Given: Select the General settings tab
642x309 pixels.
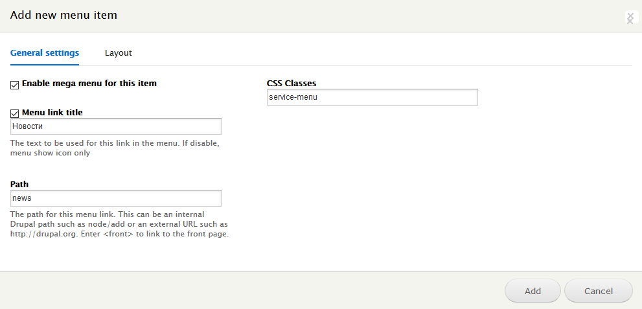Looking at the screenshot, I should pyautogui.click(x=45, y=53).
